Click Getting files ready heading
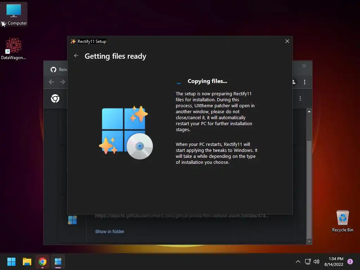360x270 pixels. tap(115, 56)
